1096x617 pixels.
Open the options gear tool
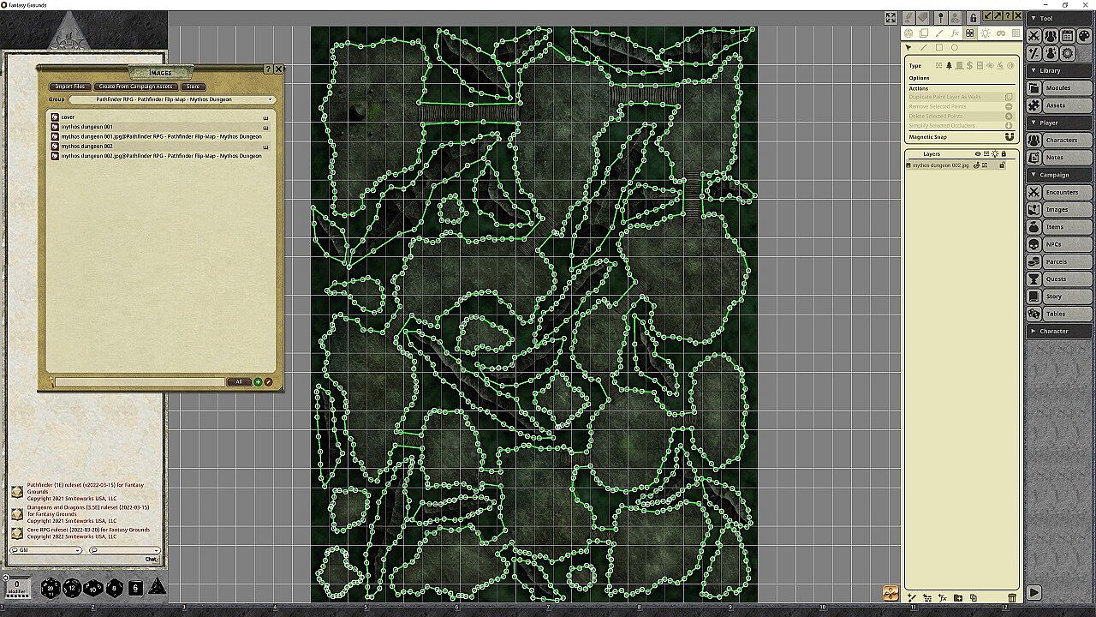coord(1067,53)
